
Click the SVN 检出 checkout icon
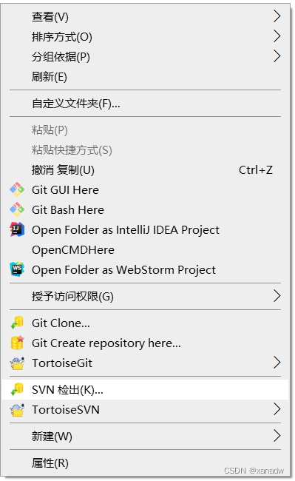[x=17, y=389]
